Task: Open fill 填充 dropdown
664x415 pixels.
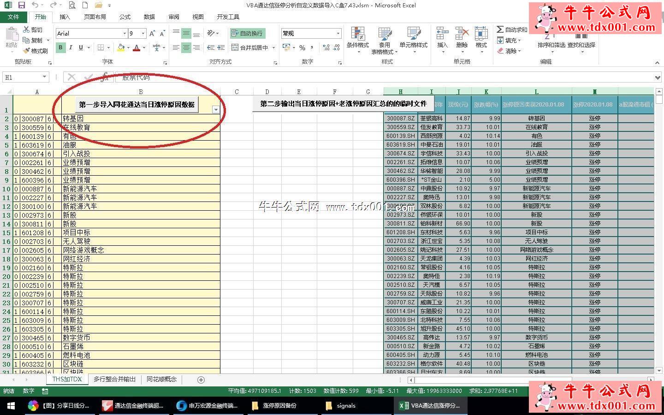Action: (x=509, y=40)
